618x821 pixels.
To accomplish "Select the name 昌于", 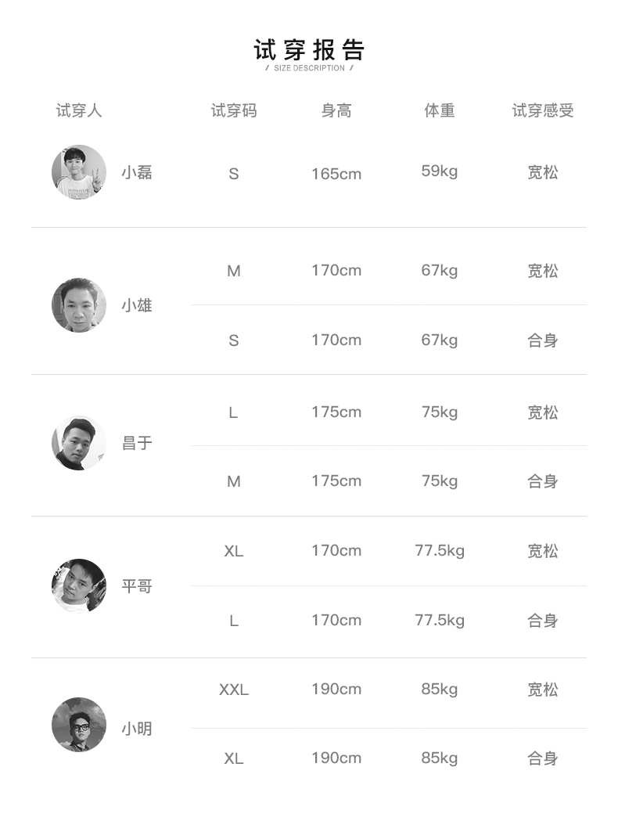I will (137, 443).
